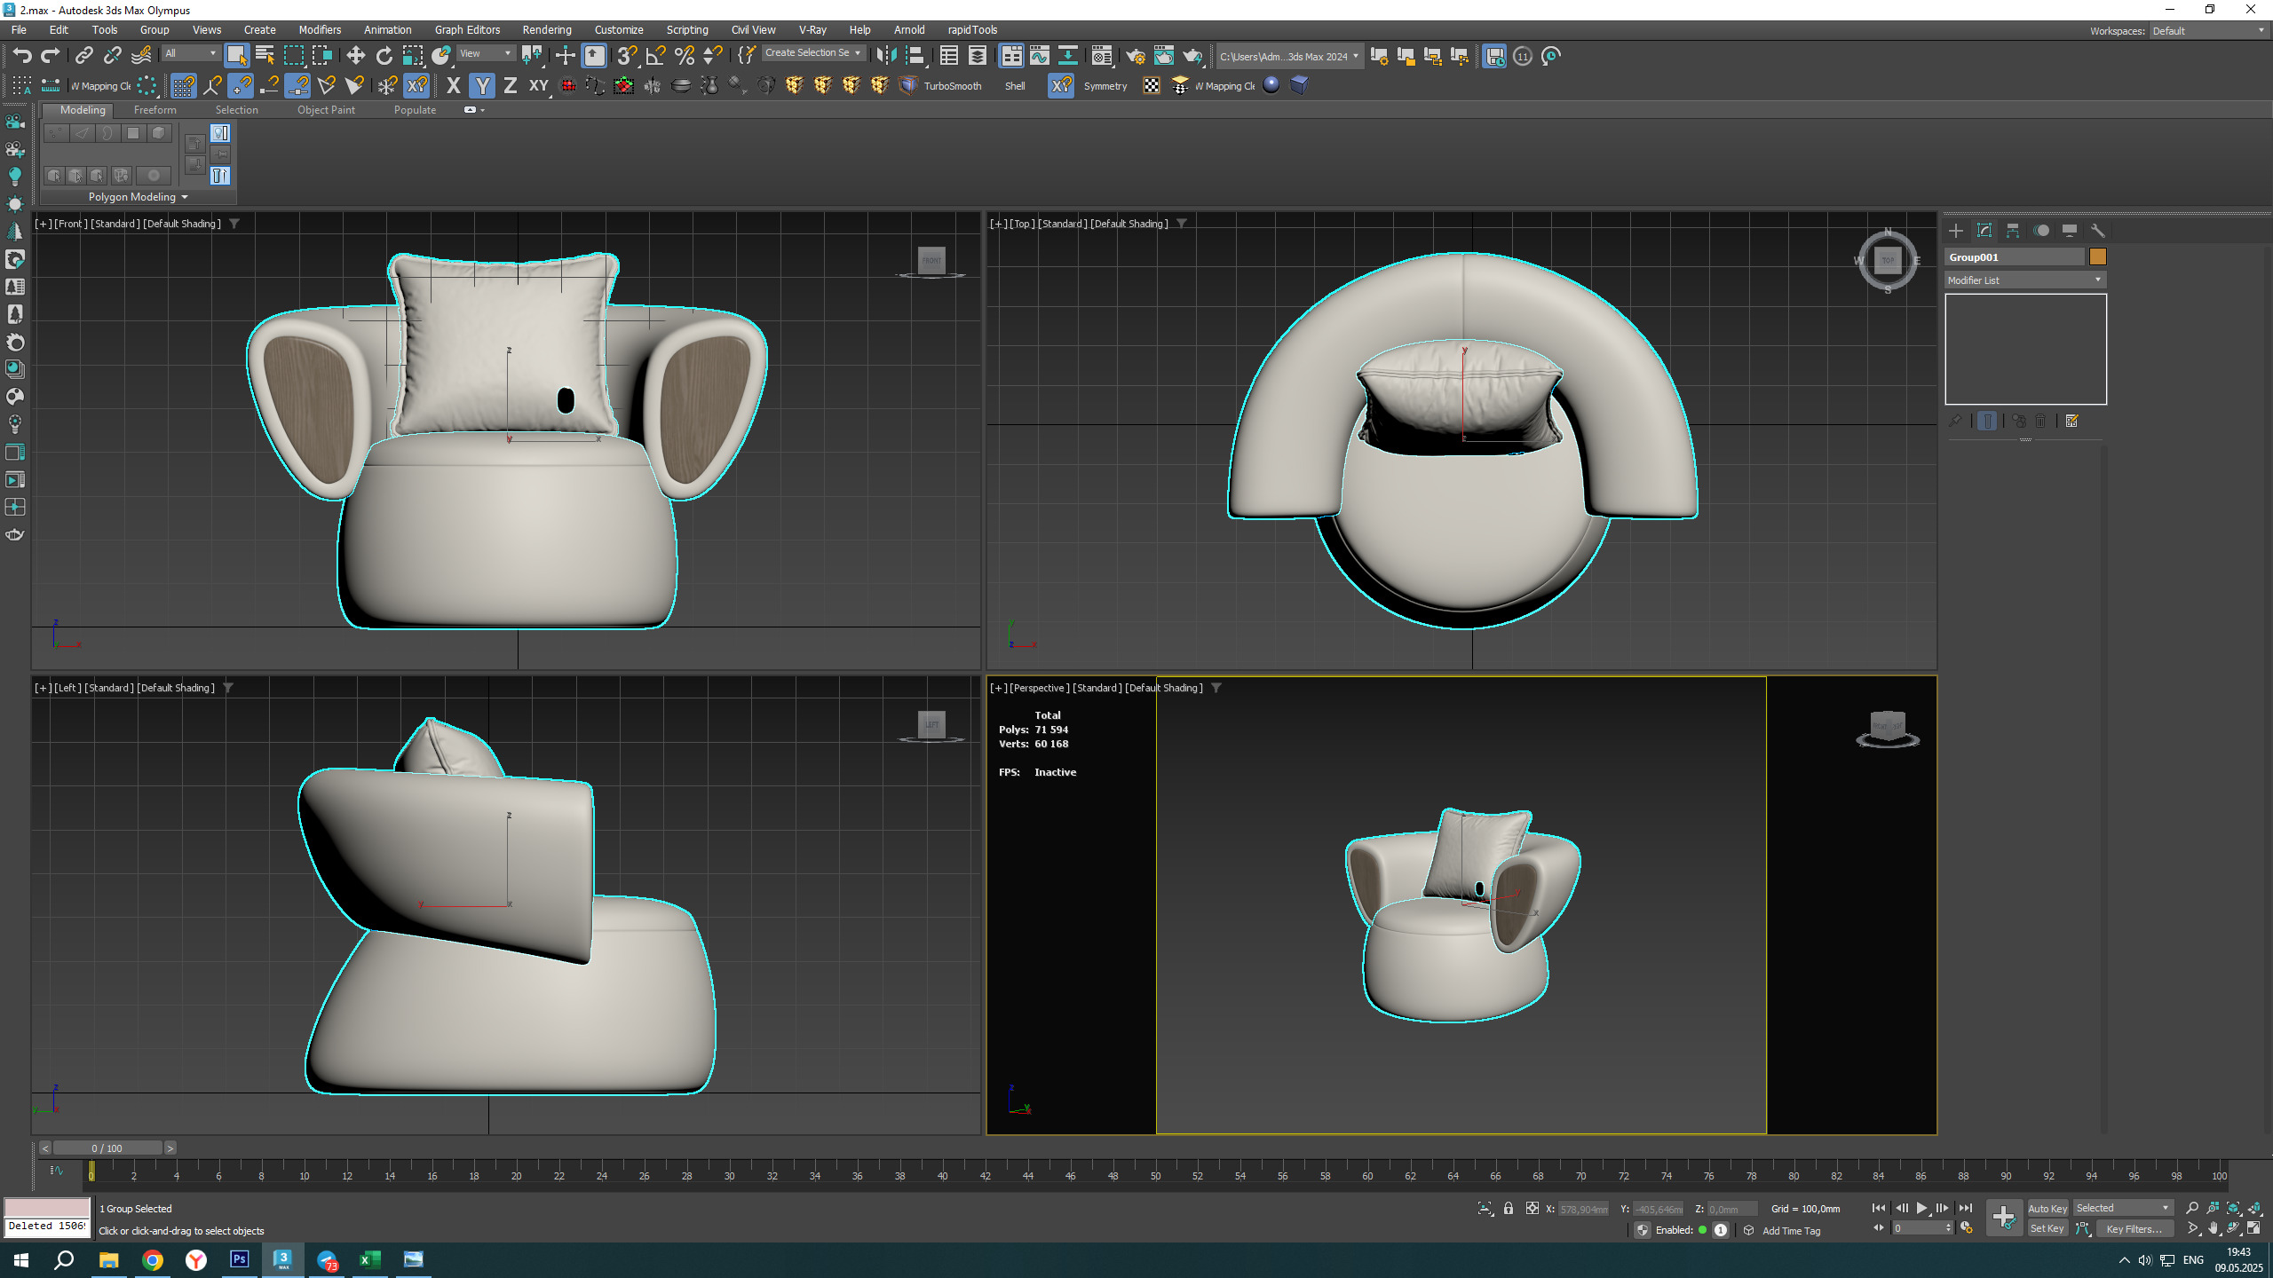This screenshot has height=1278, width=2273.
Task: Open the Hierarchy command panel tab
Action: tap(2012, 231)
